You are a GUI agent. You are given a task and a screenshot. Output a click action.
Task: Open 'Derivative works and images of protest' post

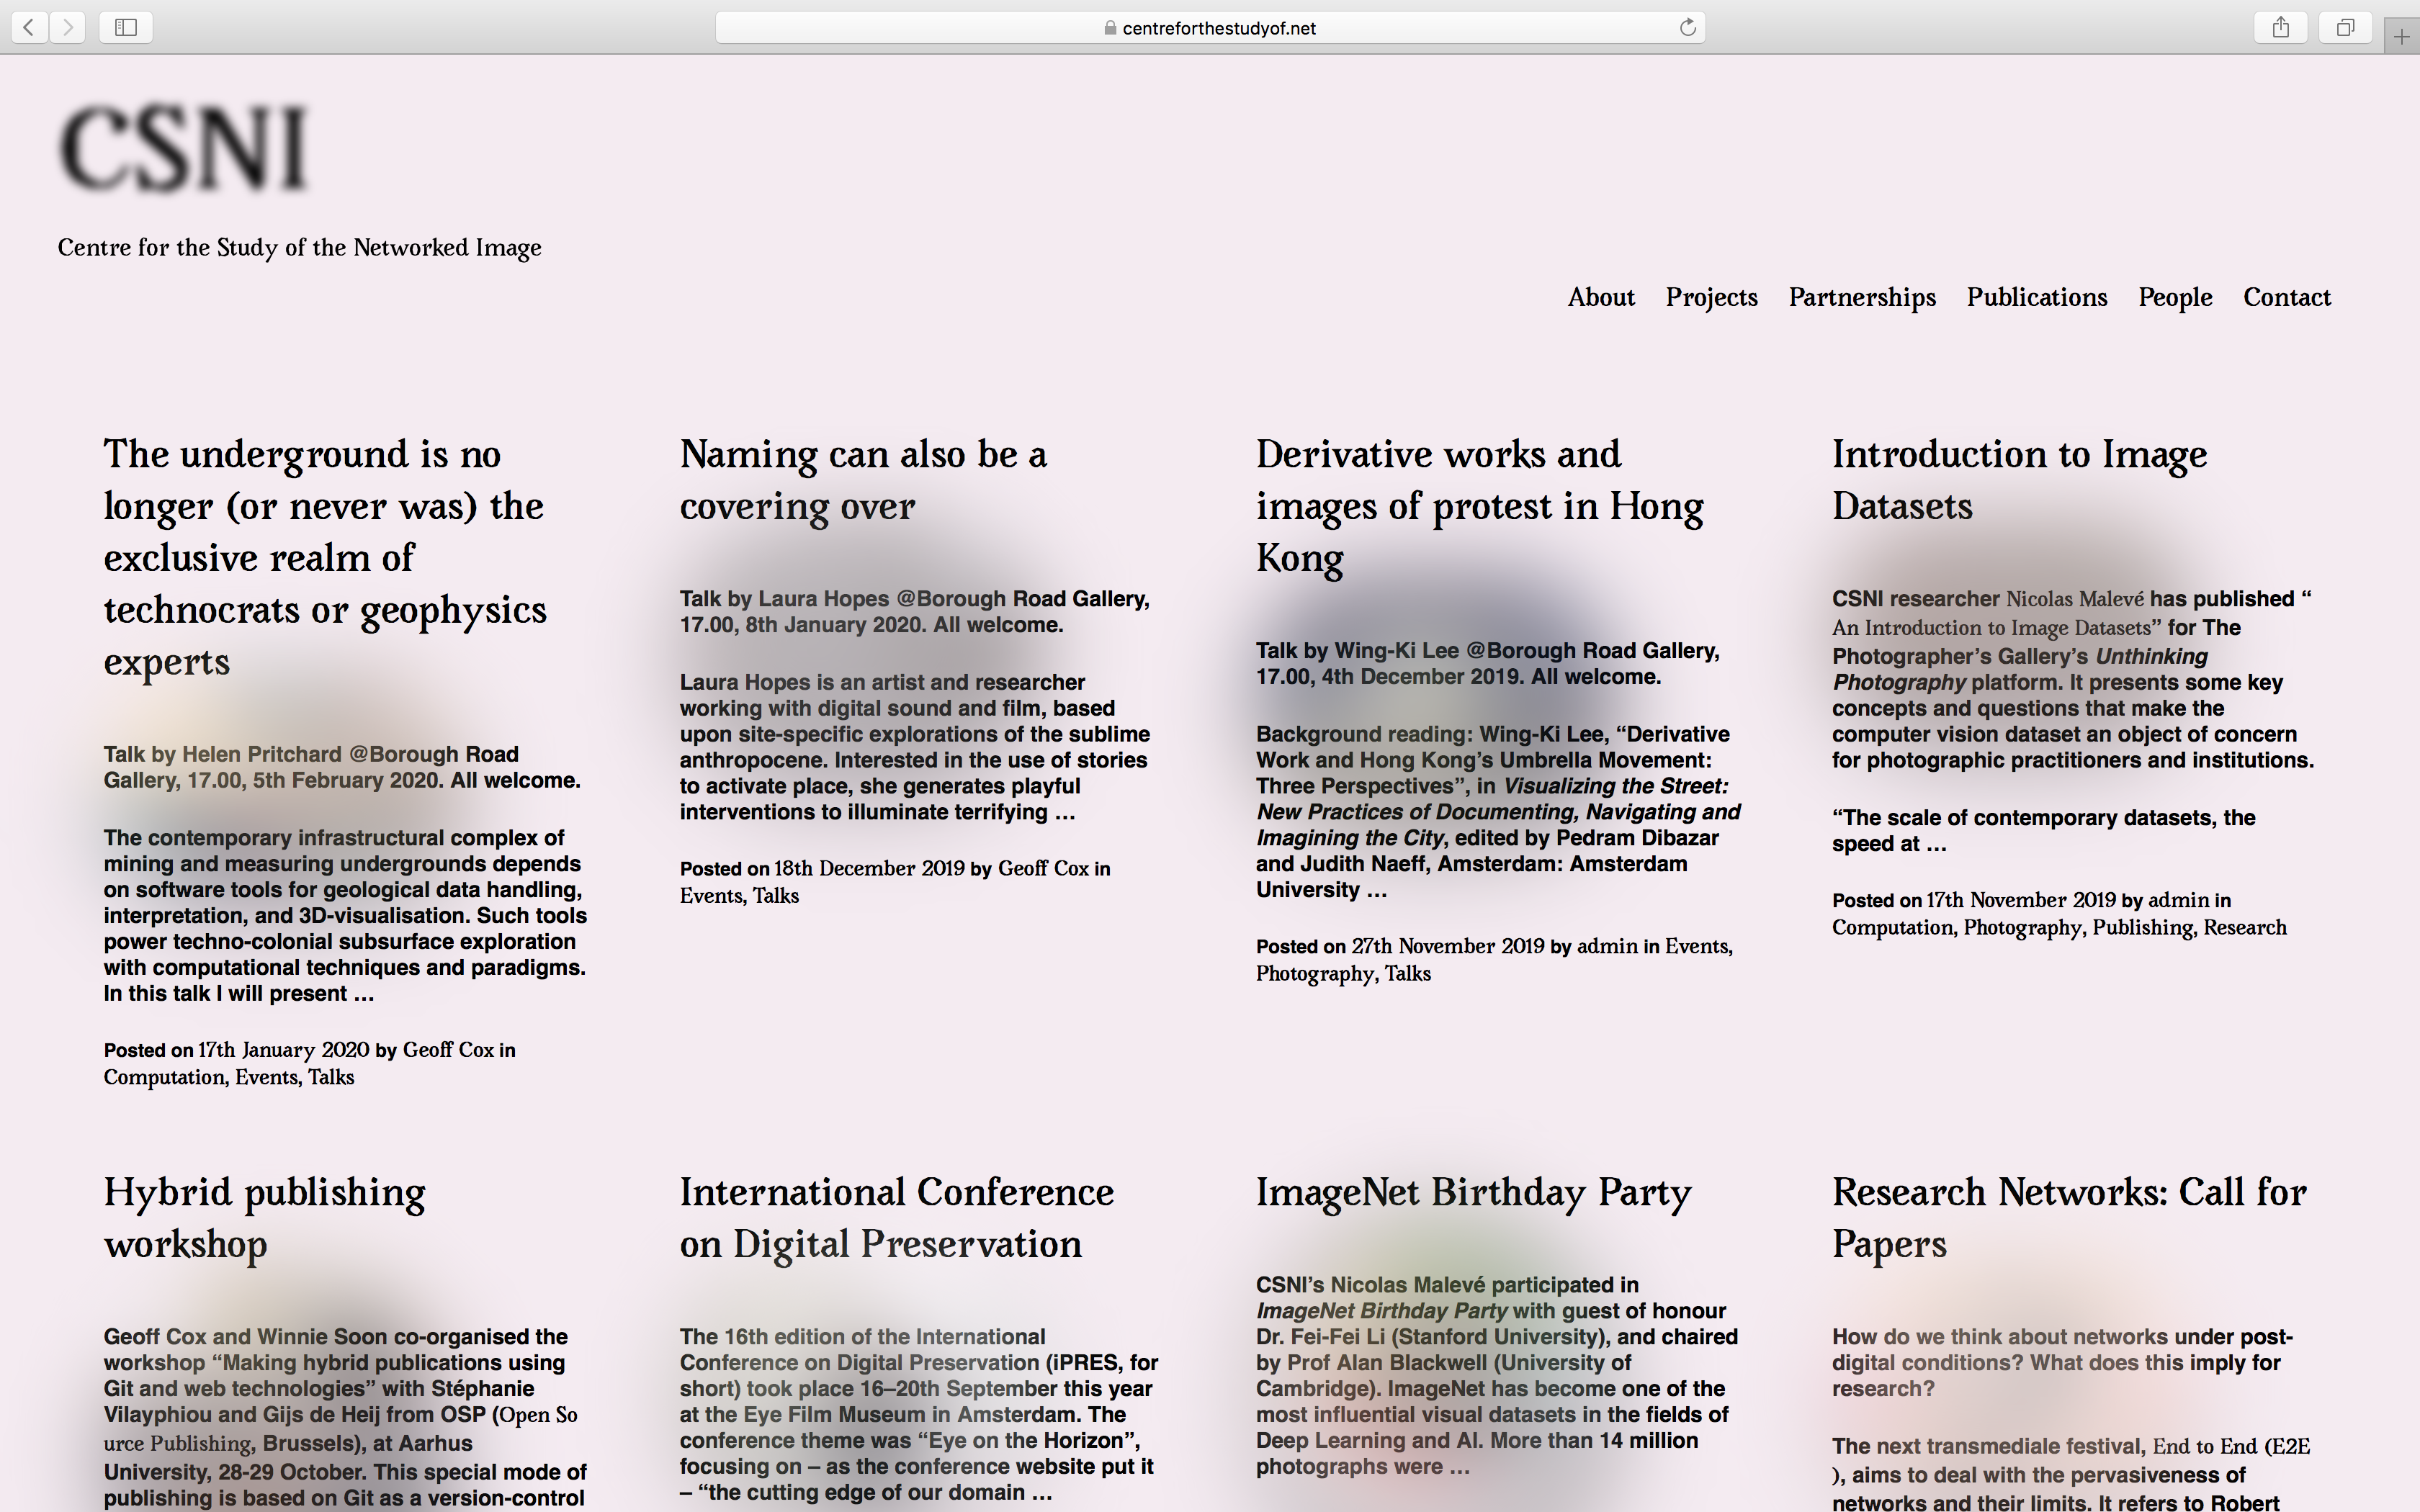click(x=1480, y=506)
